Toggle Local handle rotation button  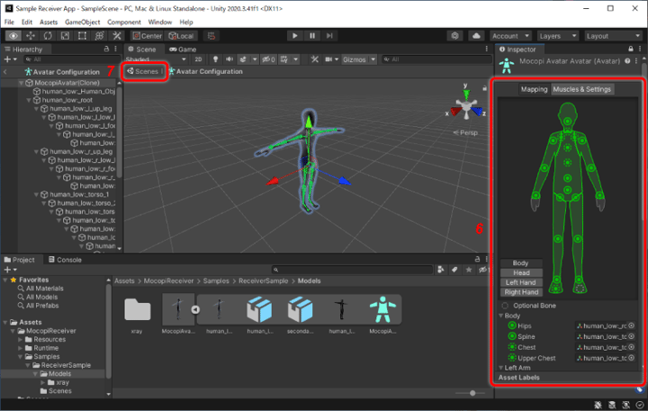click(181, 36)
